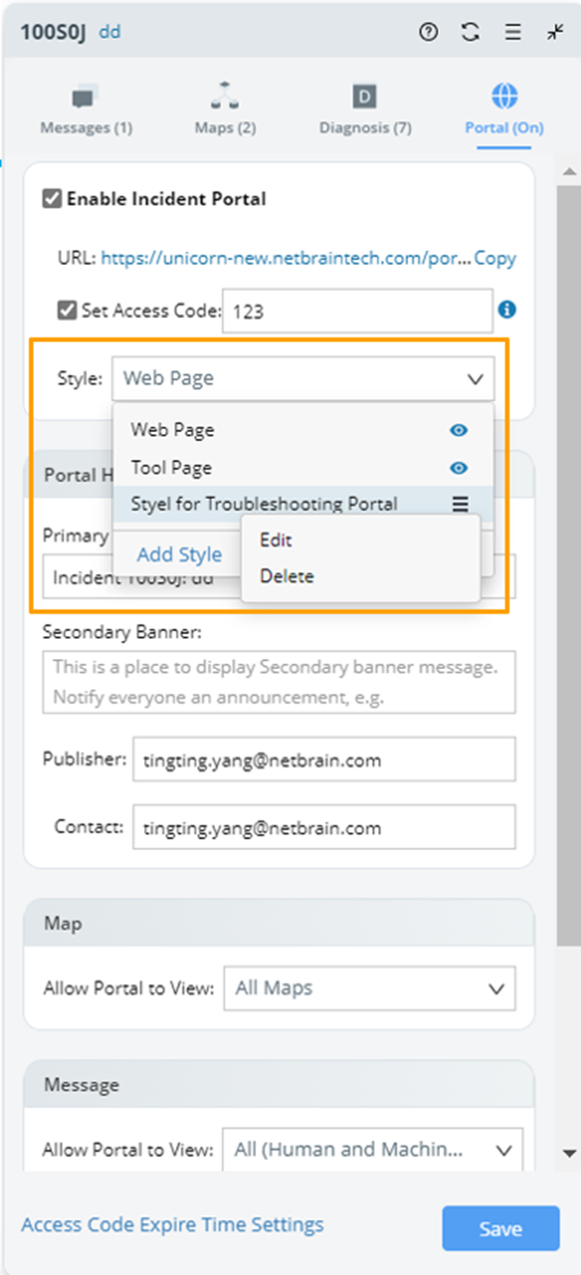The height and width of the screenshot is (1275, 581).
Task: Preview the Tool Page style eye icon
Action: pos(459,468)
